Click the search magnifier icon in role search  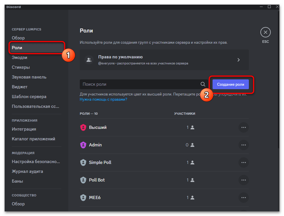coord(203,84)
